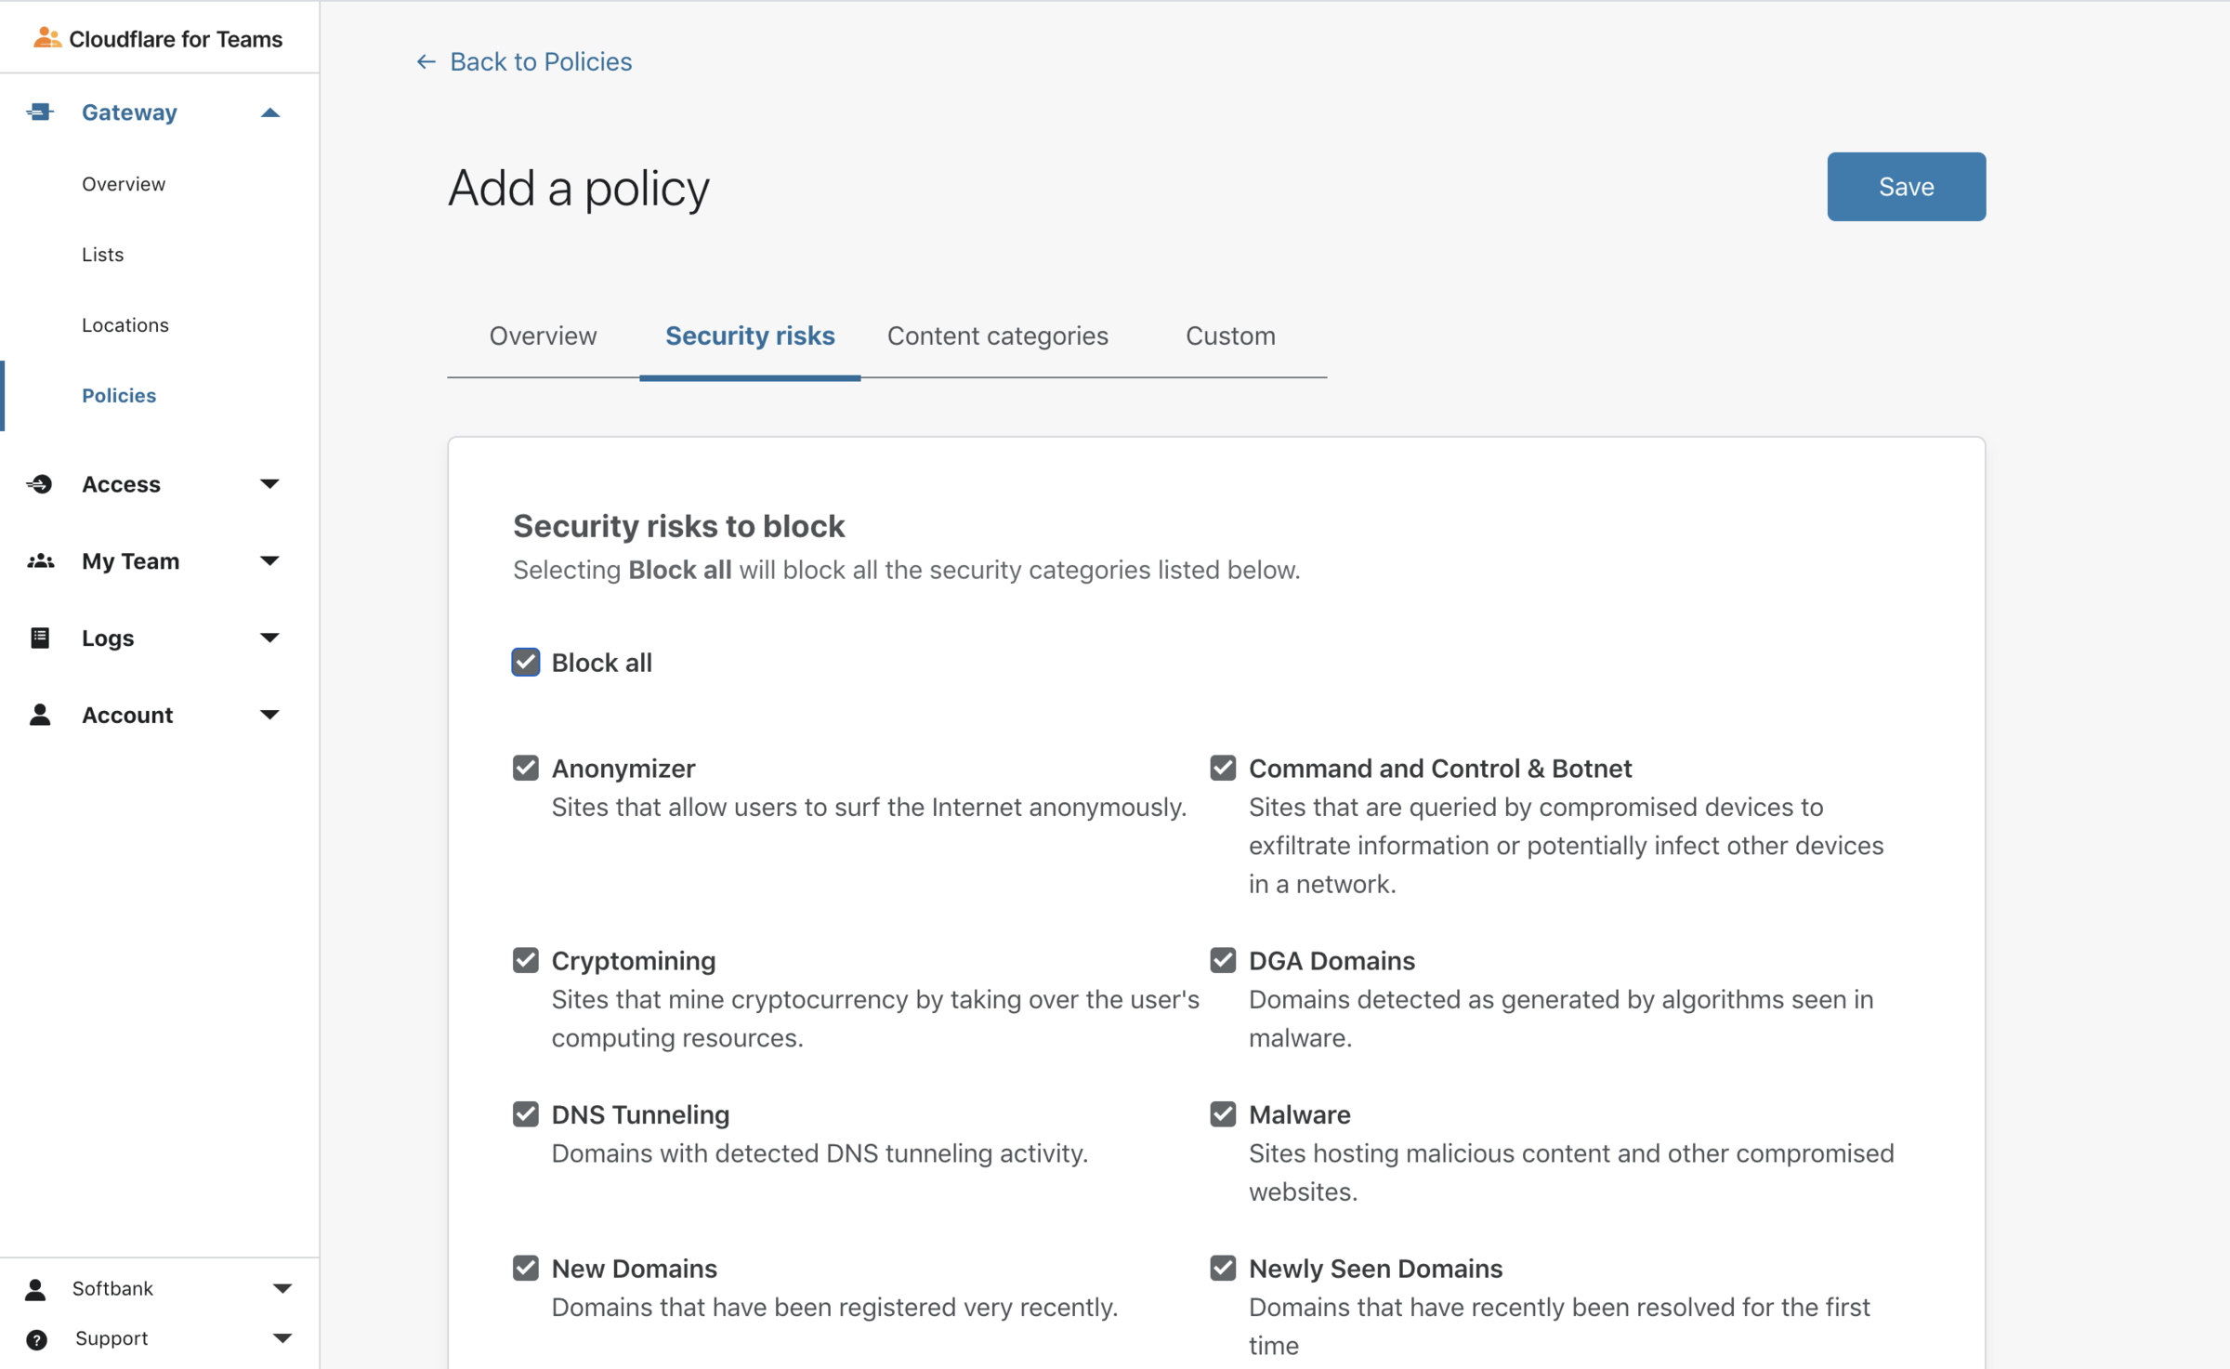Disable the DGA Domains checkbox
This screenshot has width=2230, height=1369.
pyautogui.click(x=1223, y=960)
